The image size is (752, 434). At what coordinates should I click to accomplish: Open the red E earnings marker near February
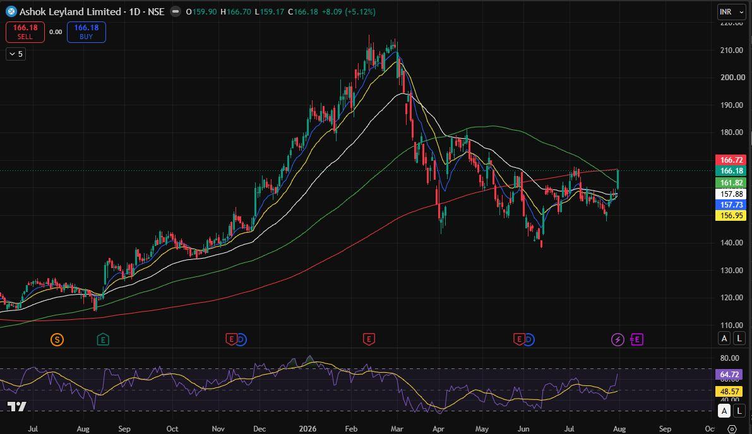[368, 339]
